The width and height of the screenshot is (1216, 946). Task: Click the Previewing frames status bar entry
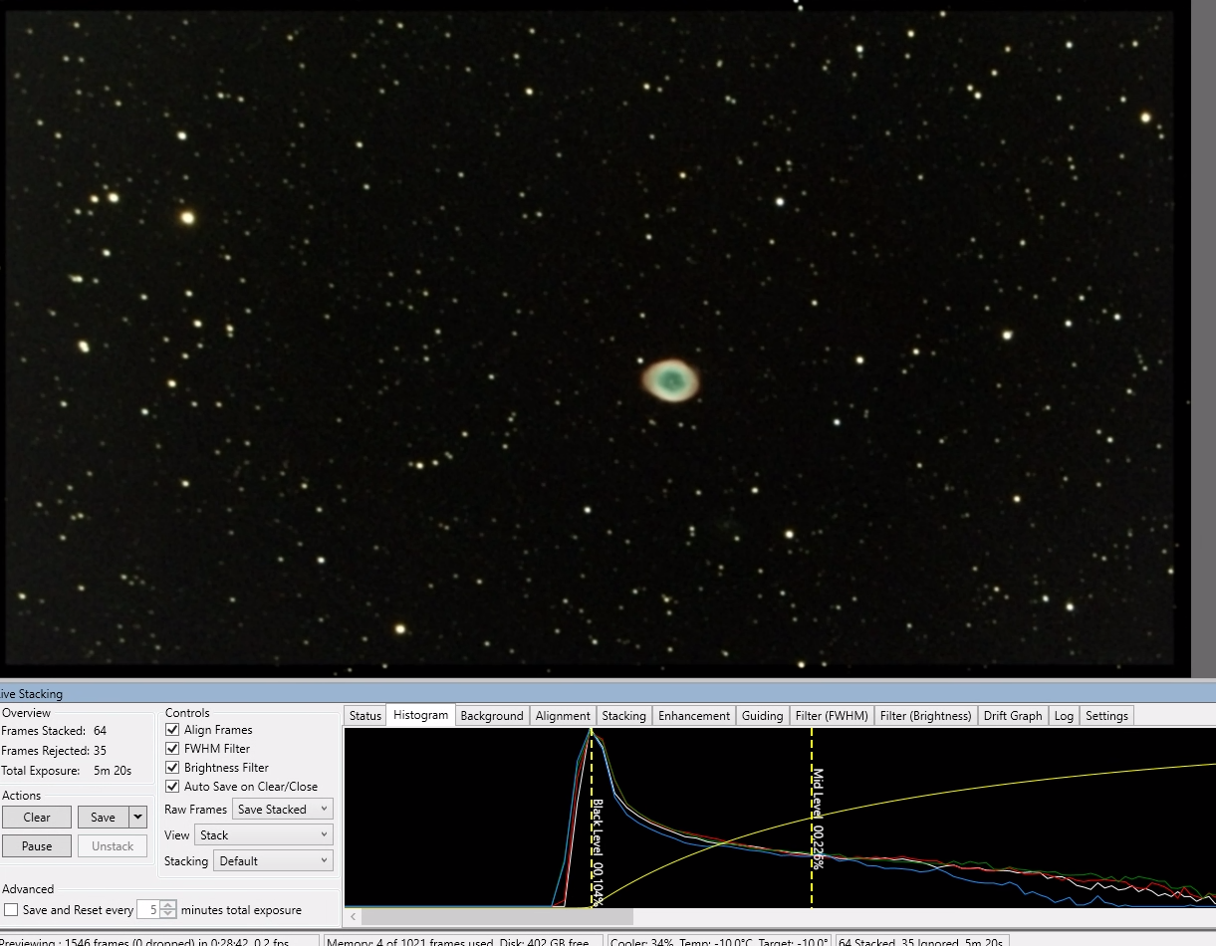pyautogui.click(x=159, y=941)
